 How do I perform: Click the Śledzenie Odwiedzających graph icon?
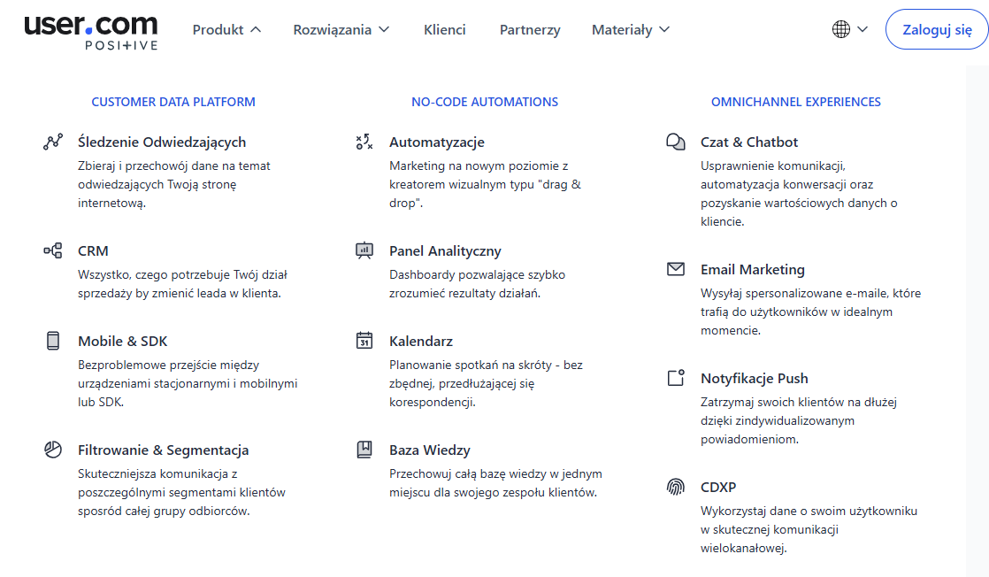pyautogui.click(x=53, y=142)
